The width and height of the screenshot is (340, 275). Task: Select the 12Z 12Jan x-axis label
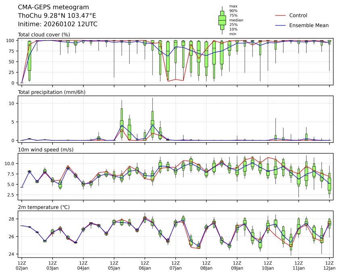pos(330,265)
